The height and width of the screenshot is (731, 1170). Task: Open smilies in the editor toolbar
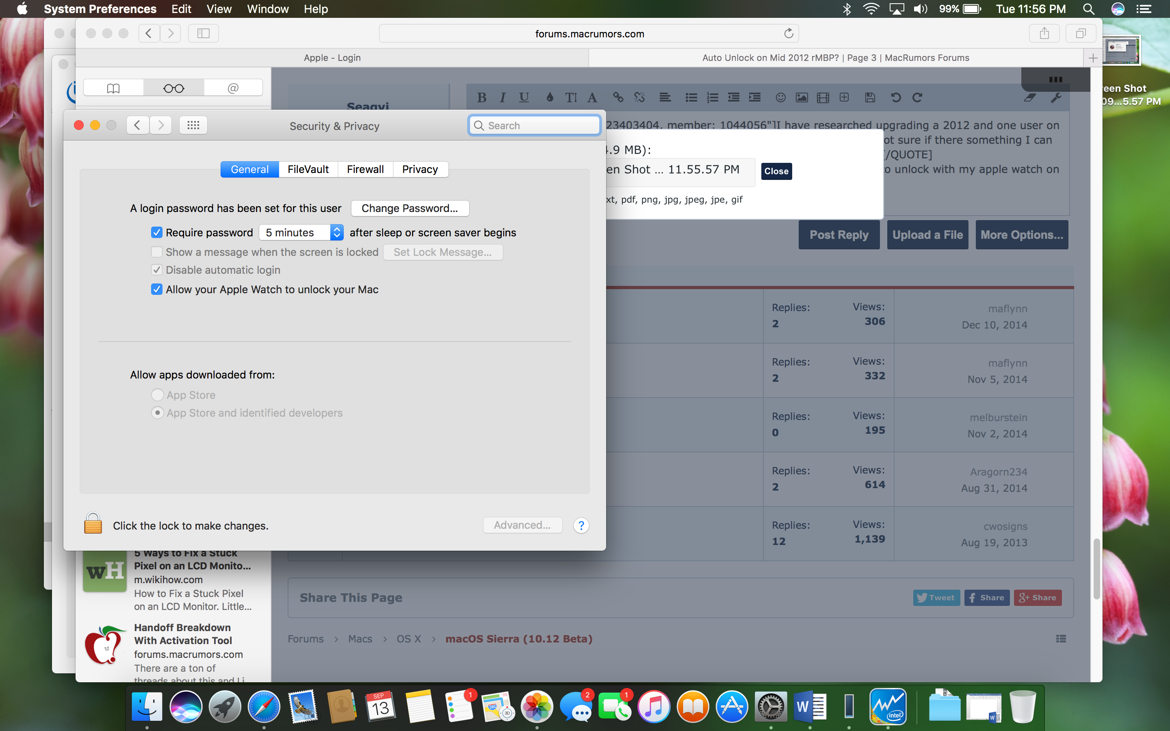pos(780,97)
